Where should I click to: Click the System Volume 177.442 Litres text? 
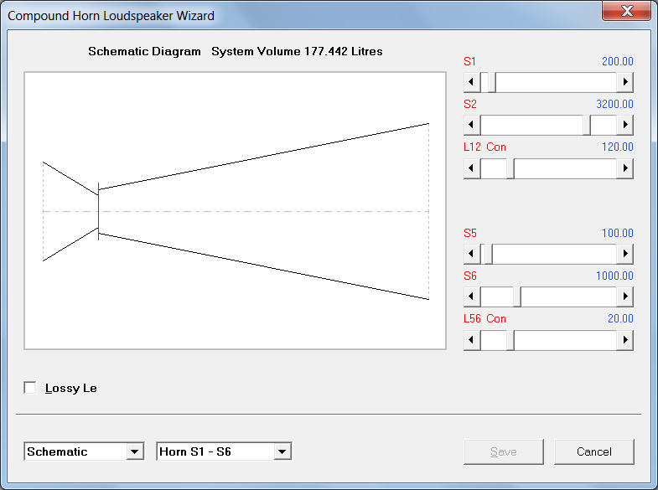(x=297, y=52)
